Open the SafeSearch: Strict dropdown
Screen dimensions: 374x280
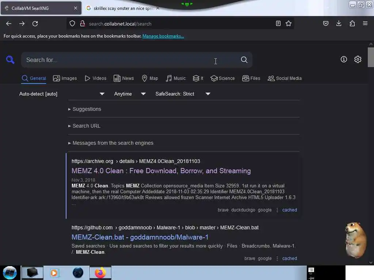(183, 94)
